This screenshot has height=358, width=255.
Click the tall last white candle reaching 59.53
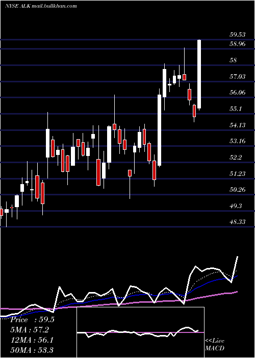click(199, 74)
